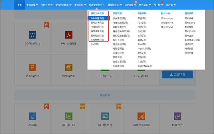Open logo商标识别 from the menu
Viewport: 214px width, 134px height.
[144, 48]
